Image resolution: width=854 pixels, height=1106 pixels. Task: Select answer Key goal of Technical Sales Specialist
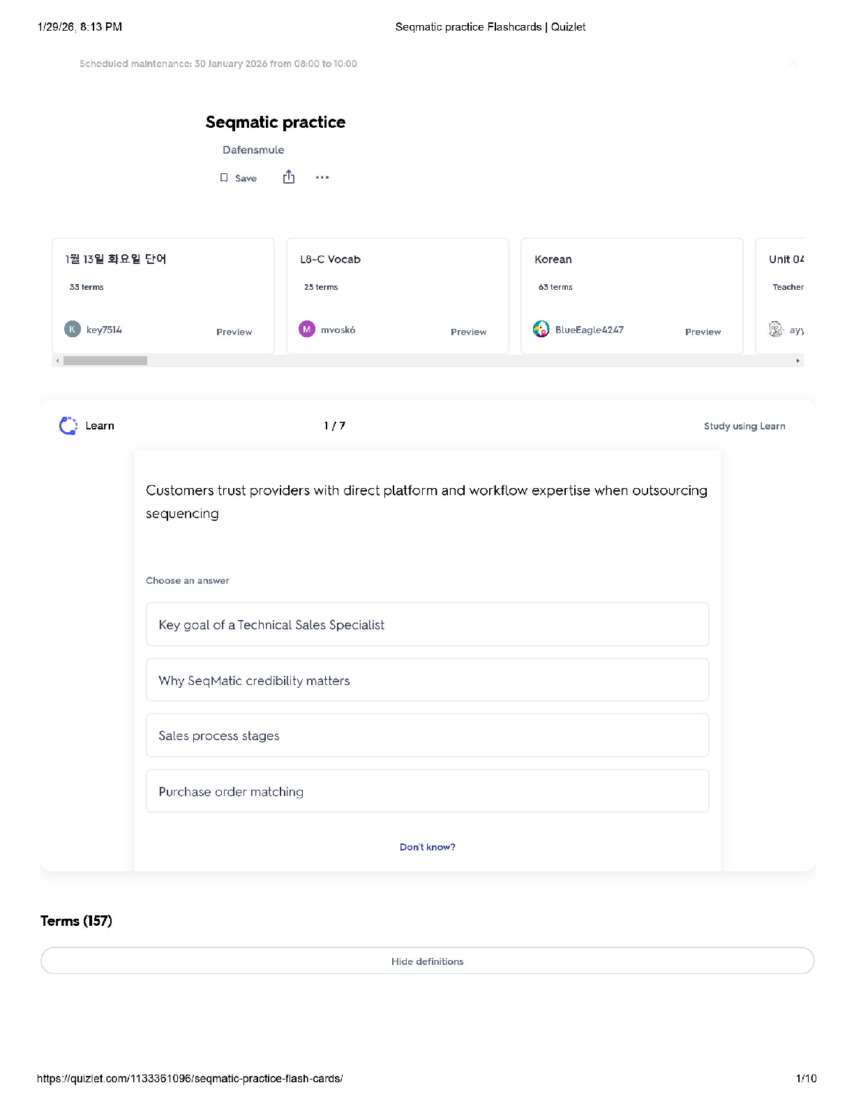427,625
